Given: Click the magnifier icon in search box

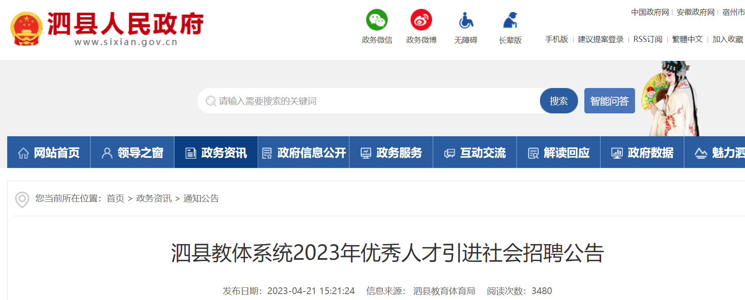Looking at the screenshot, I should pyautogui.click(x=211, y=101).
